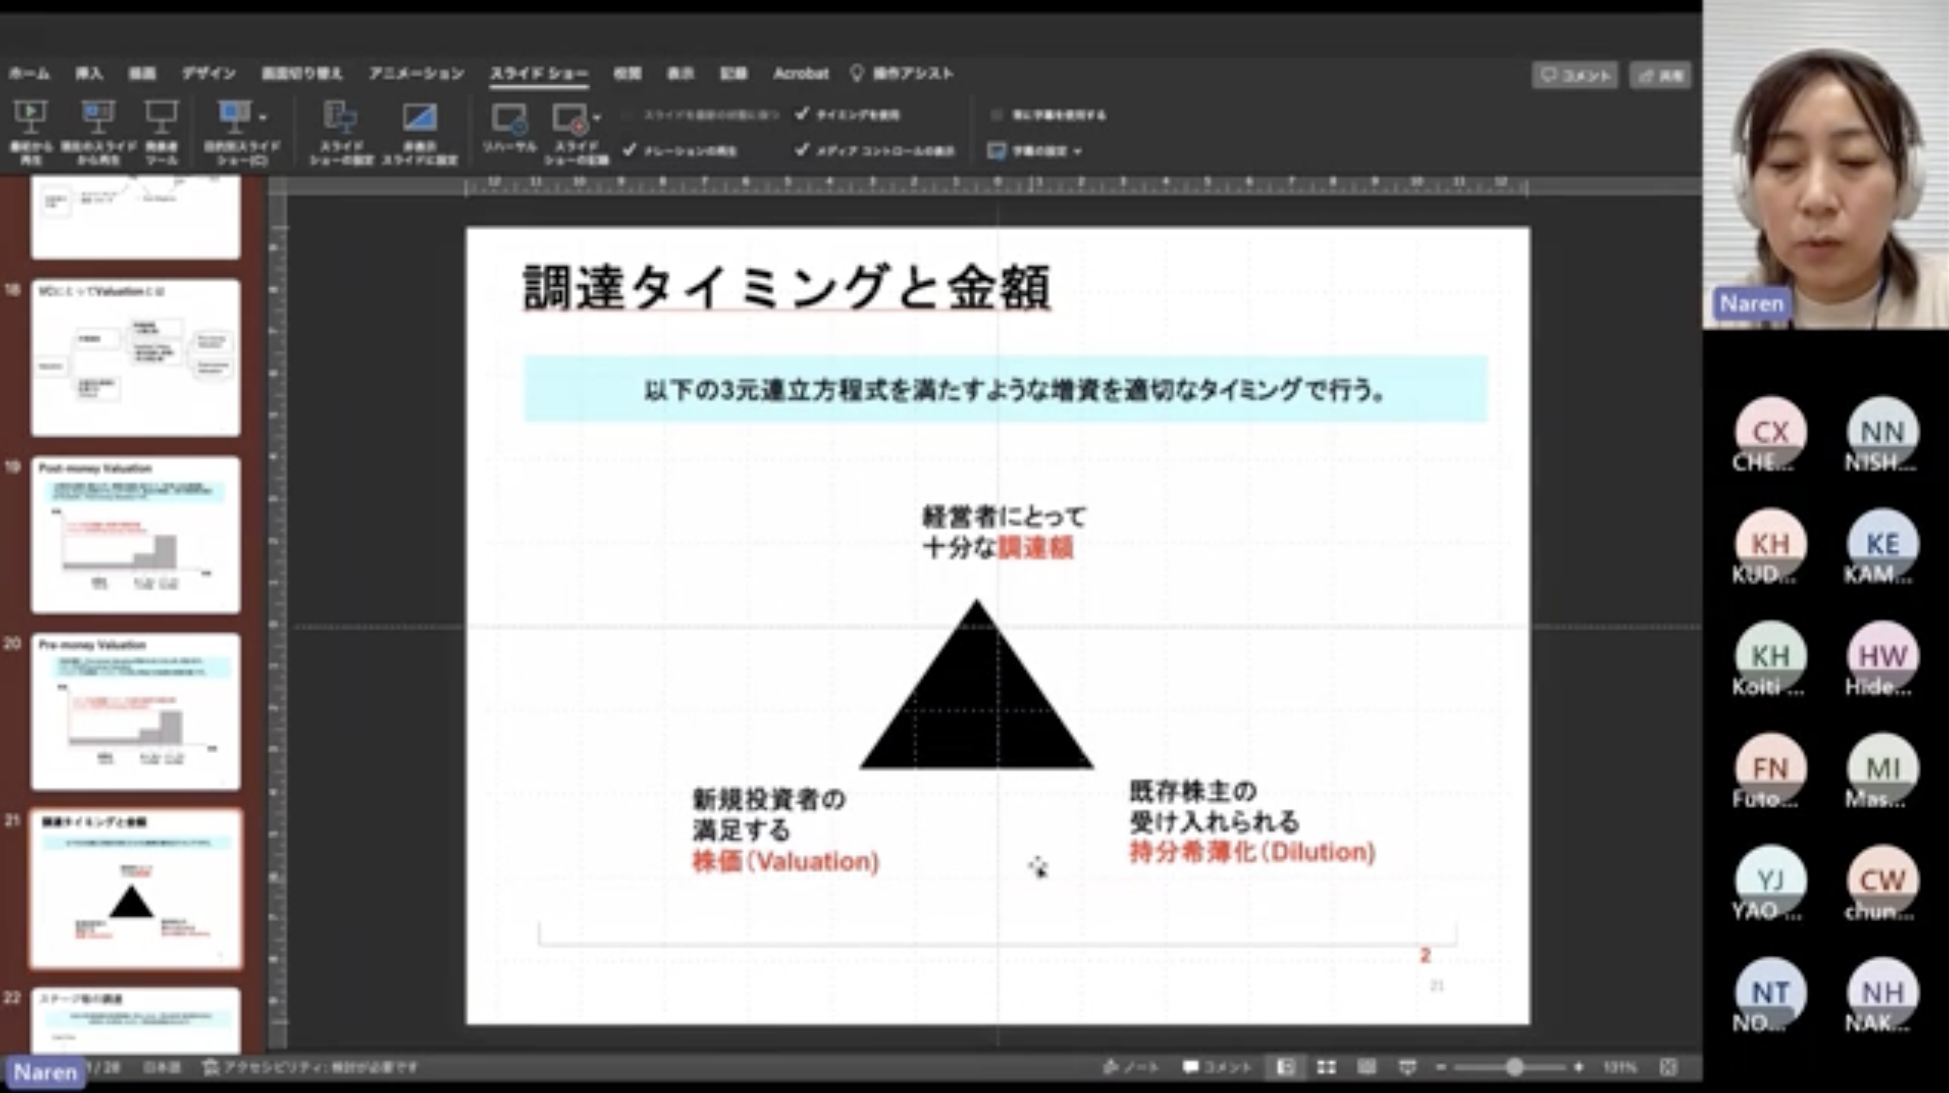Uncheck the Use Timings checkbox
Viewport: 1949px width, 1093px height.
coord(802,114)
